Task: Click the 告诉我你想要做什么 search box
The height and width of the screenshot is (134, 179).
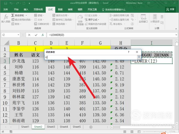Action: point(114,10)
